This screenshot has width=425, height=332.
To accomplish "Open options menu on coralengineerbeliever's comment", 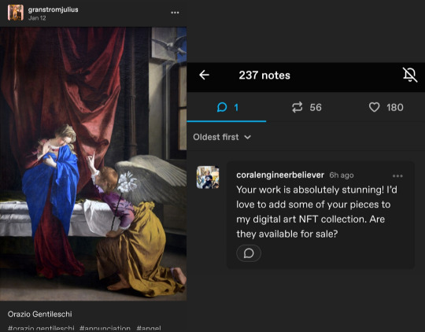I will pyautogui.click(x=397, y=176).
